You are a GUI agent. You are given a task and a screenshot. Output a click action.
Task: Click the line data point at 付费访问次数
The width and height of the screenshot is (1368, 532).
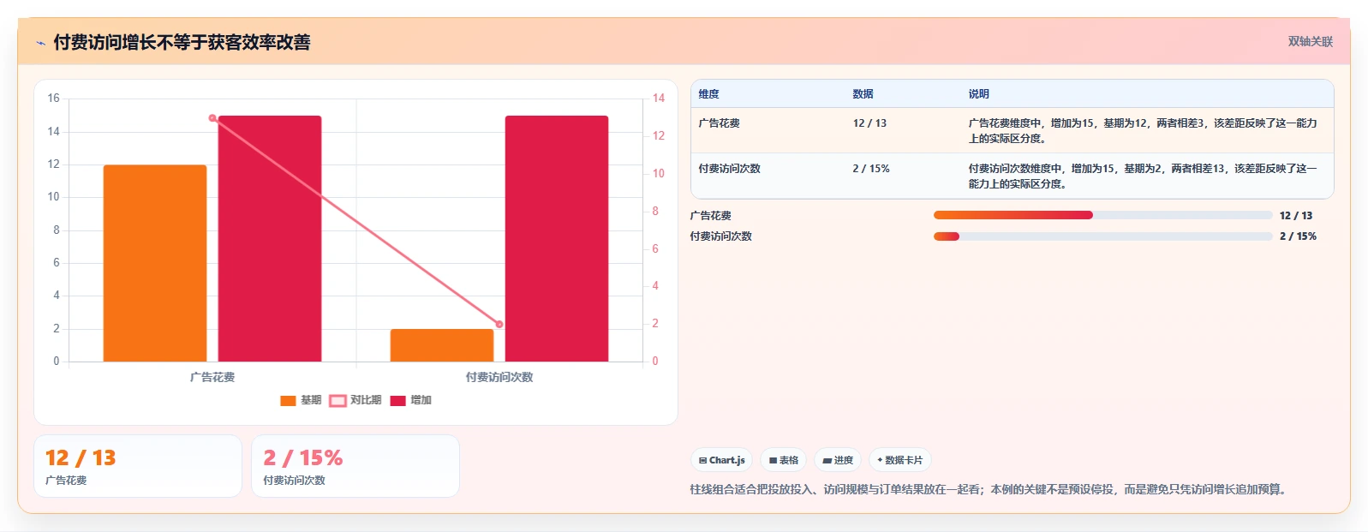pos(499,325)
